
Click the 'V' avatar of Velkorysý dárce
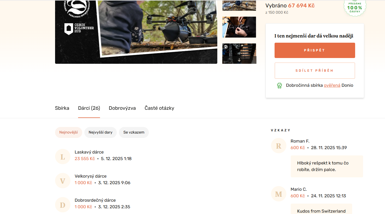[x=63, y=181]
